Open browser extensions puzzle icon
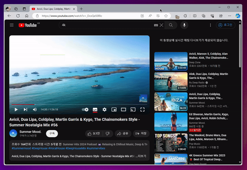Viewport: 247px width, 170px height. click(185, 16)
